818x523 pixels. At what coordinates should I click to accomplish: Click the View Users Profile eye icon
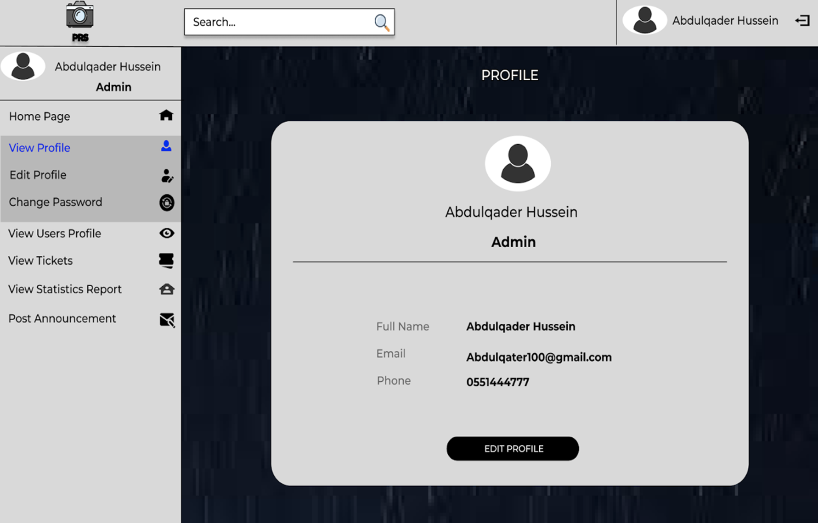[x=167, y=233]
